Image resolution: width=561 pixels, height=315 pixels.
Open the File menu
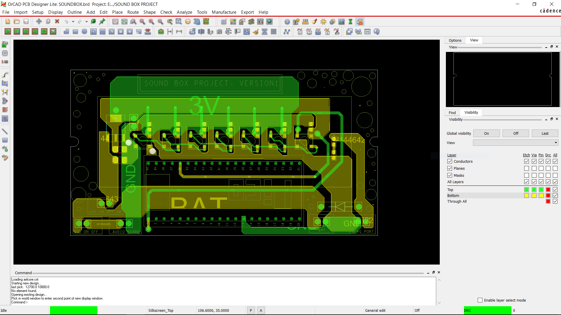click(6, 12)
